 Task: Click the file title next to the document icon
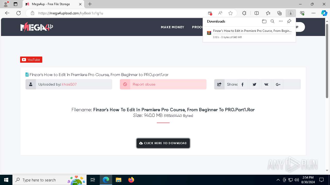pos(99,75)
